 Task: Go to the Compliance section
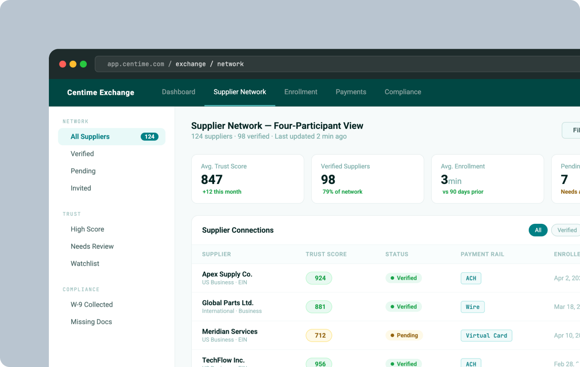(402, 92)
